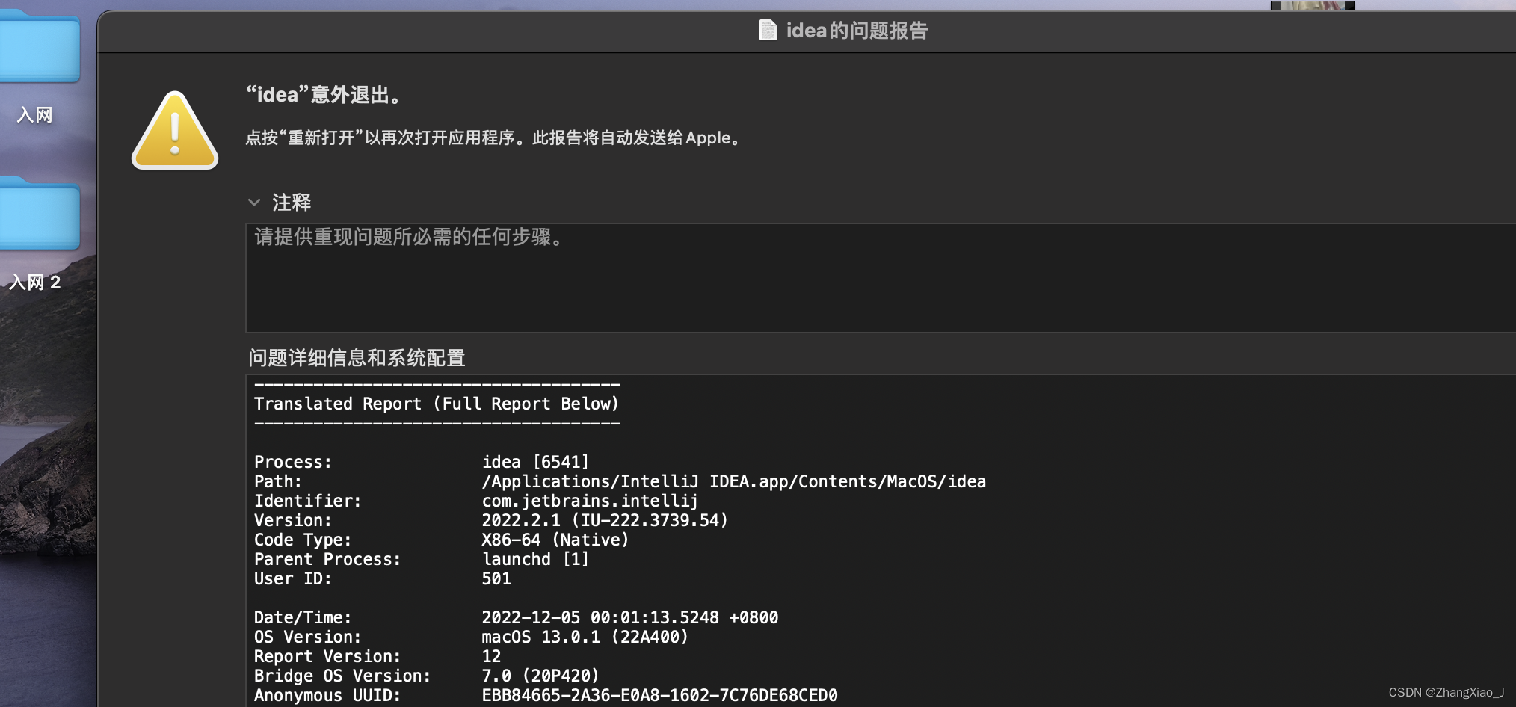
Task: Click the Report Version value 12
Action: coord(491,656)
